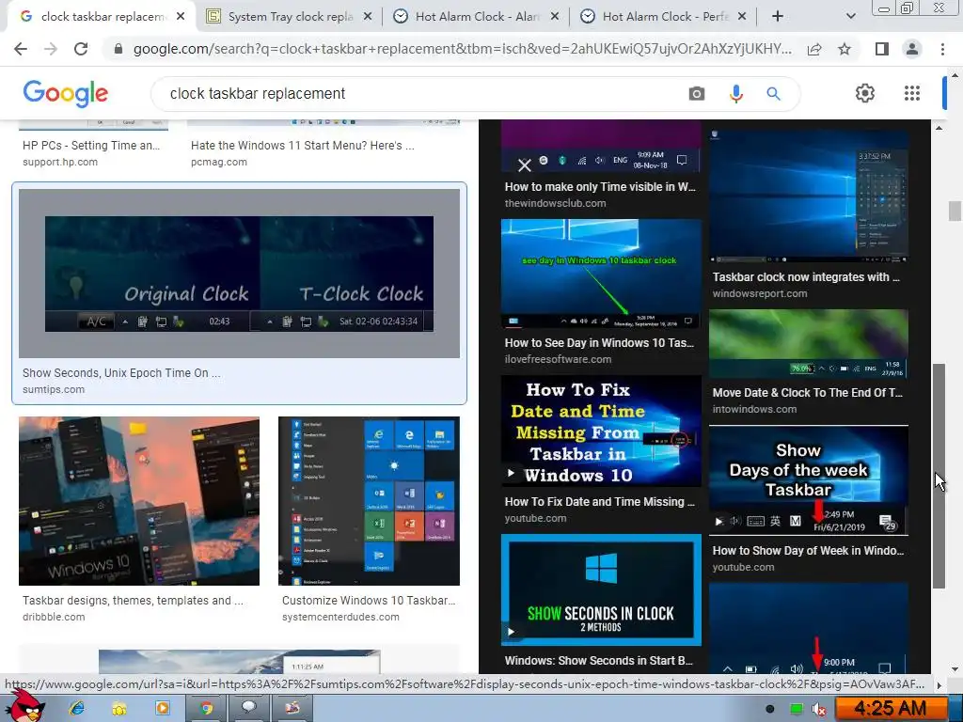
Task: Click the muted volume tray icon
Action: [819, 709]
